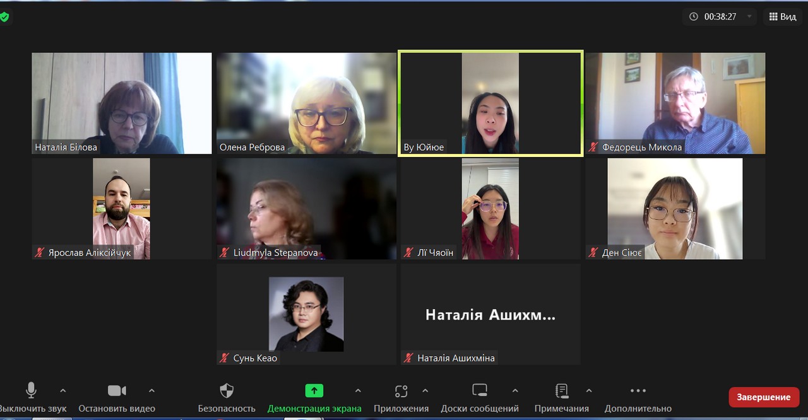Open the Примечания notes icon

(x=561, y=391)
